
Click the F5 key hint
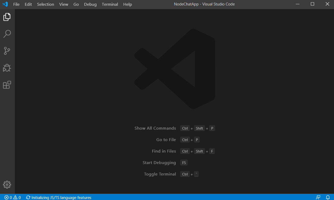point(184,163)
